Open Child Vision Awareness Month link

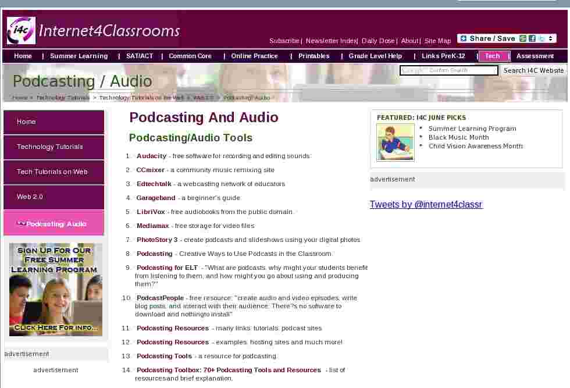click(x=476, y=146)
